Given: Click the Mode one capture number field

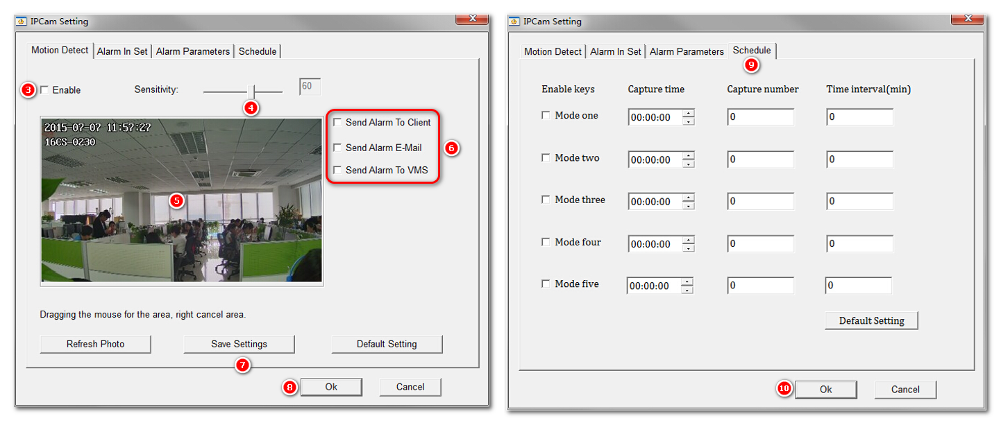Looking at the screenshot, I should 760,117.
